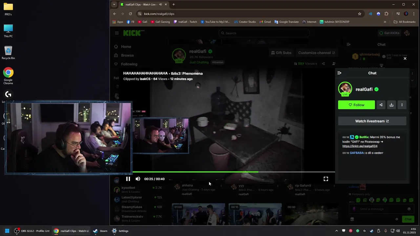This screenshot has width=420, height=236.
Task: Click the BotRix username in chat replay
Action: point(364,137)
